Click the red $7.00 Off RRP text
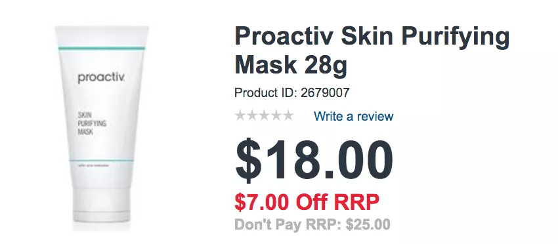 pos(307,202)
